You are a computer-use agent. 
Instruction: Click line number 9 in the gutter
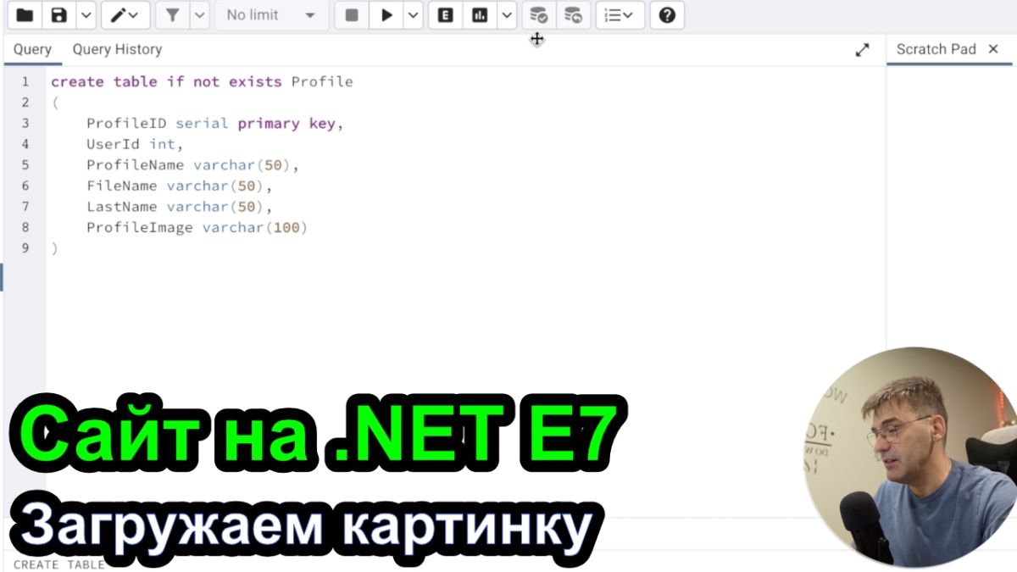25,248
